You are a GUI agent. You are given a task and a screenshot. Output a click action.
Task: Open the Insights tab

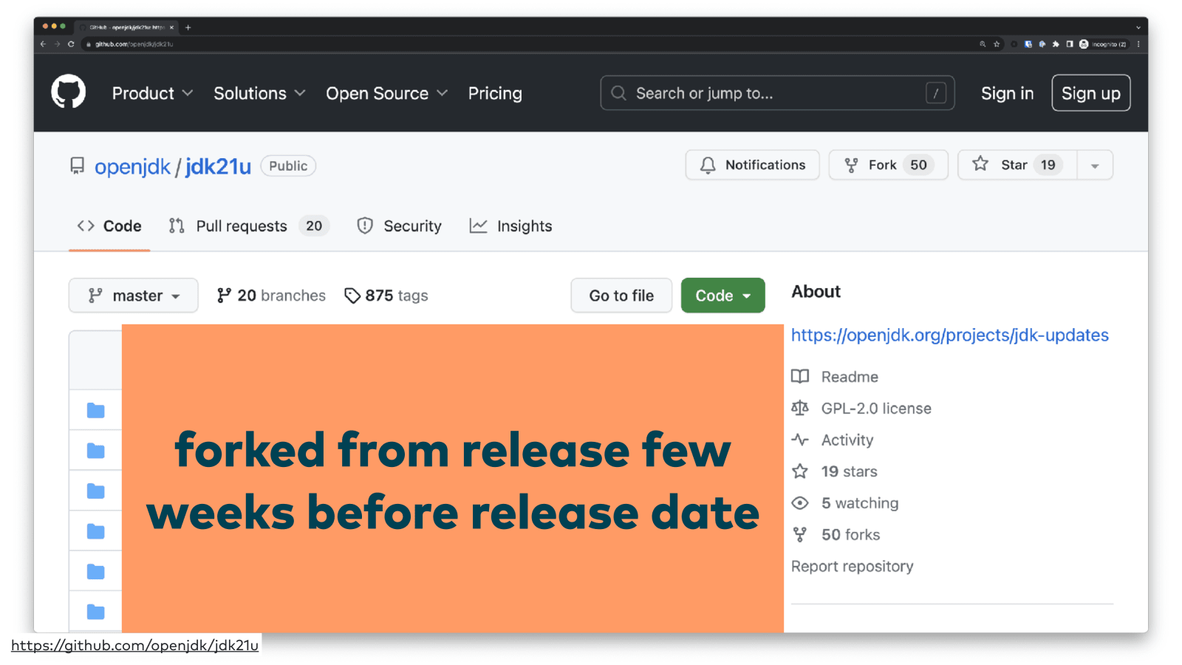point(510,226)
